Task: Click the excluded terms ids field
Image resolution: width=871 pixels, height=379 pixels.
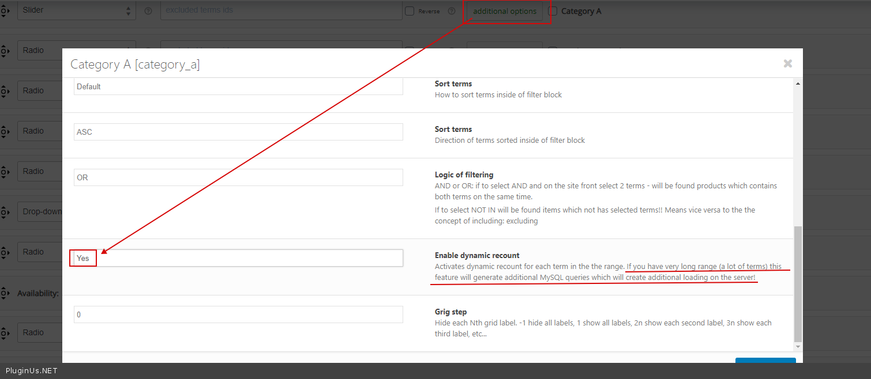Action: pyautogui.click(x=281, y=10)
